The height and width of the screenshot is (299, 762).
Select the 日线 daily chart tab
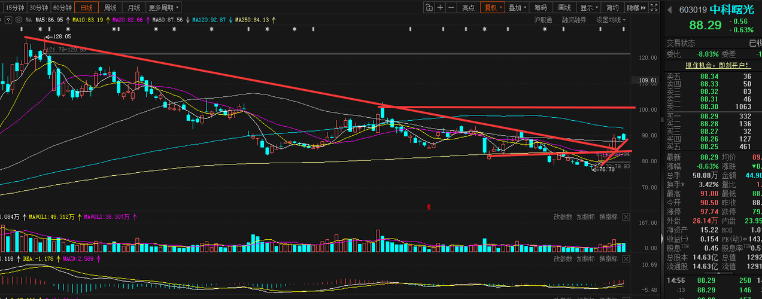coord(86,8)
